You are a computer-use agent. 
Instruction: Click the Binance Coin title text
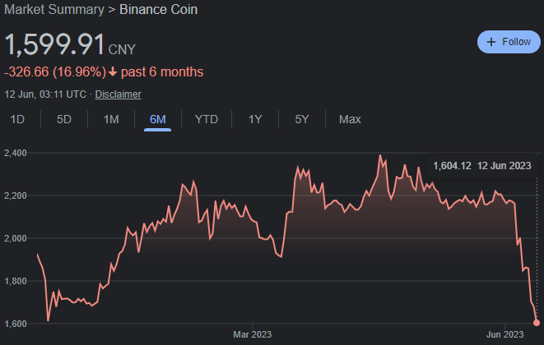pos(158,9)
